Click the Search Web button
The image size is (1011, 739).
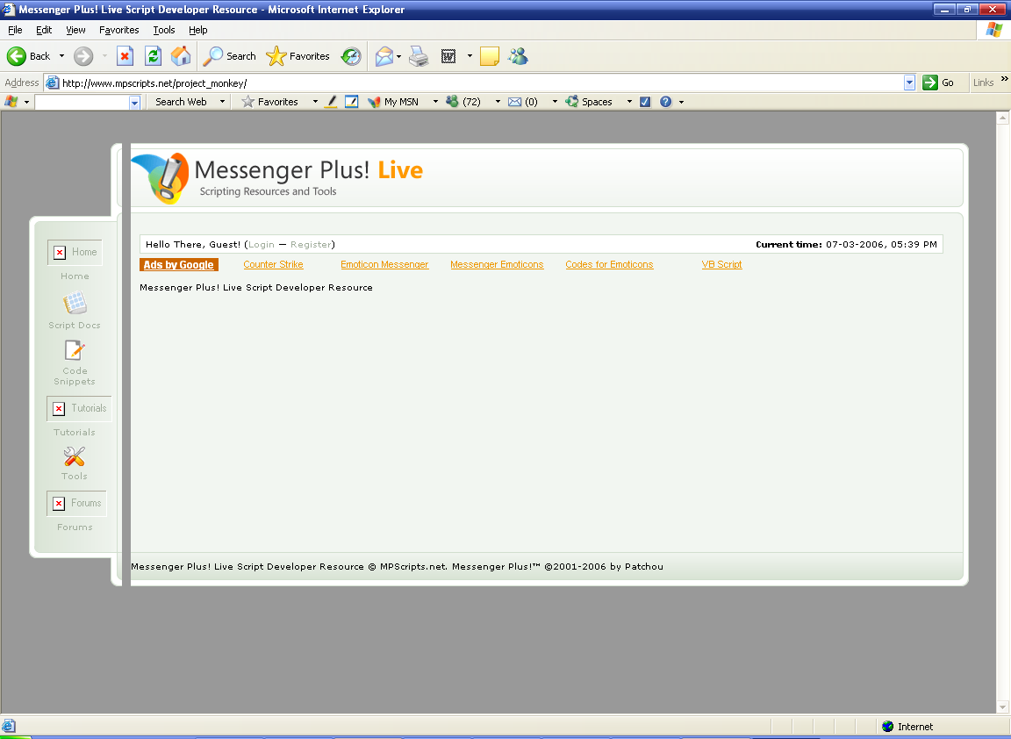point(181,102)
